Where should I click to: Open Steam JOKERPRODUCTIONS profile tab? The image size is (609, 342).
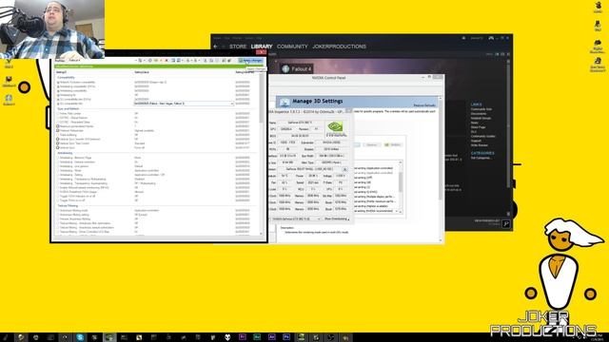pyautogui.click(x=339, y=47)
